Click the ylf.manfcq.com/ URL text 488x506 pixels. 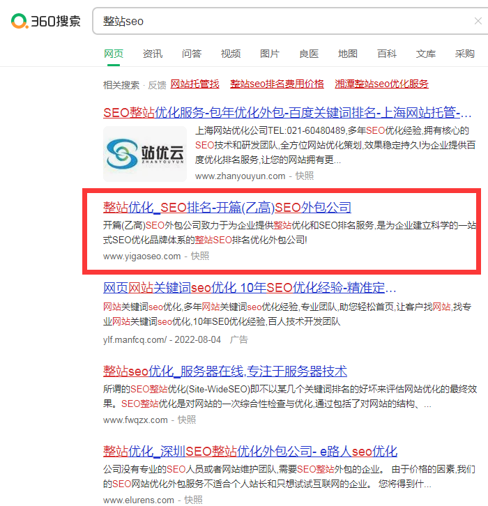coord(135,340)
